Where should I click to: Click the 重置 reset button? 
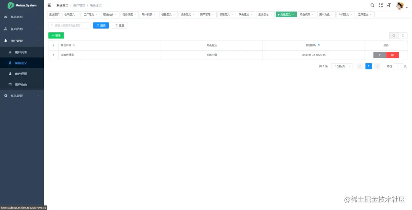(x=119, y=26)
